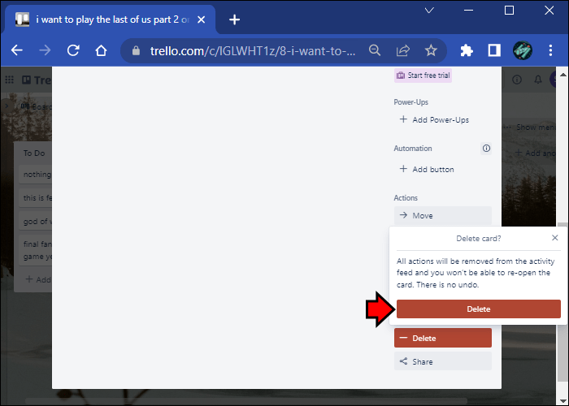
Task: Open Trello apps grid icon
Action: pos(10,80)
